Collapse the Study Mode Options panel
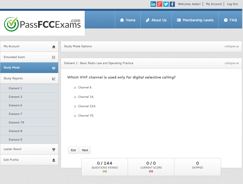The height and width of the screenshot is (184, 243). click(x=231, y=46)
